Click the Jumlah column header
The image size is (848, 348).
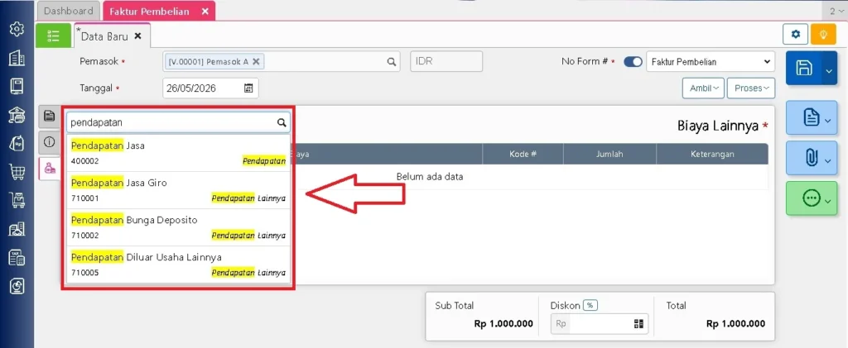click(x=609, y=154)
